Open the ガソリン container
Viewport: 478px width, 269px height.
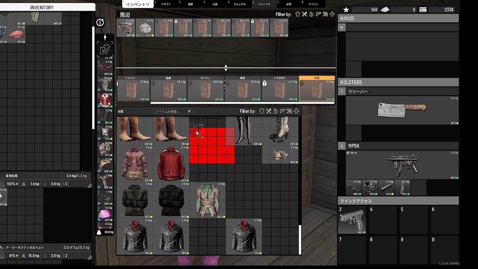click(205, 89)
